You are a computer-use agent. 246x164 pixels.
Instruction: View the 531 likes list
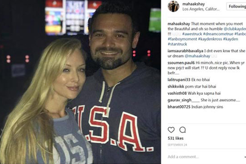tap(175, 138)
